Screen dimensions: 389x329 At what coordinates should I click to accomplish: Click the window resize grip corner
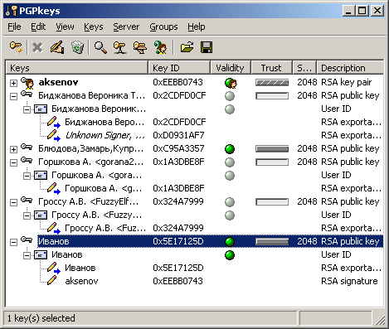click(x=381, y=320)
